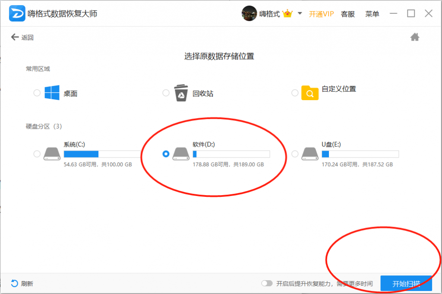Click the 嗨格式 username text
The width and height of the screenshot is (442, 294).
point(269,14)
